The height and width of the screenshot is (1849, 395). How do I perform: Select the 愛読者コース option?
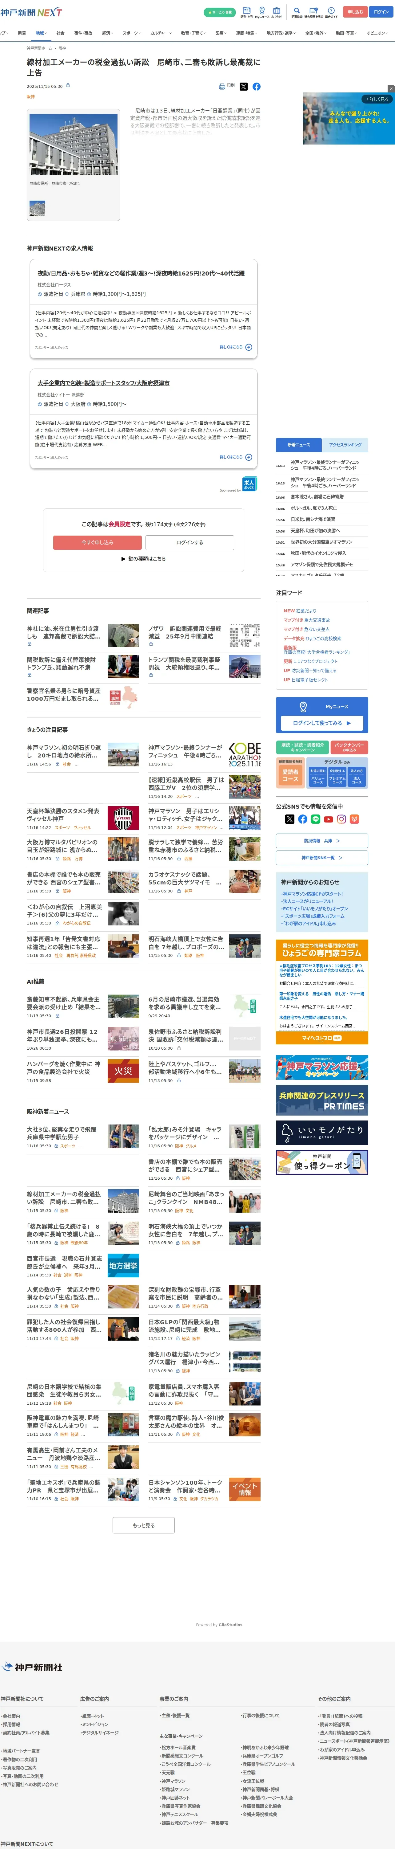pos(290,776)
